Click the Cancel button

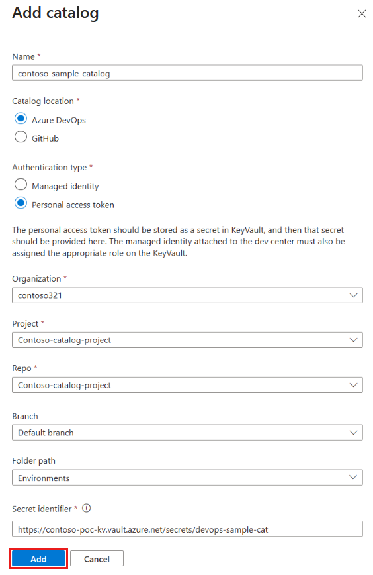coord(97,559)
